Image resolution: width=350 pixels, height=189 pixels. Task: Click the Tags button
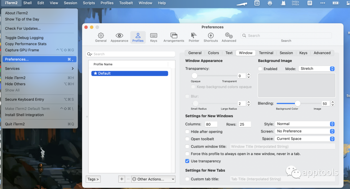coord(93,179)
